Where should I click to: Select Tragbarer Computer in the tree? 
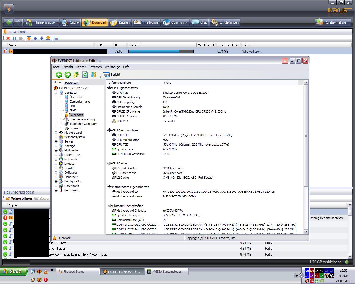[83, 124]
